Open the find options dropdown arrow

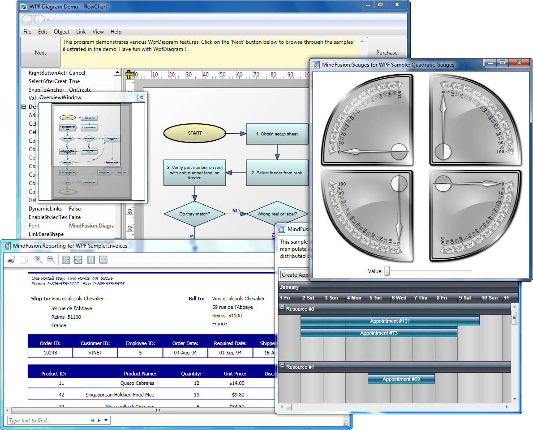click(x=106, y=421)
